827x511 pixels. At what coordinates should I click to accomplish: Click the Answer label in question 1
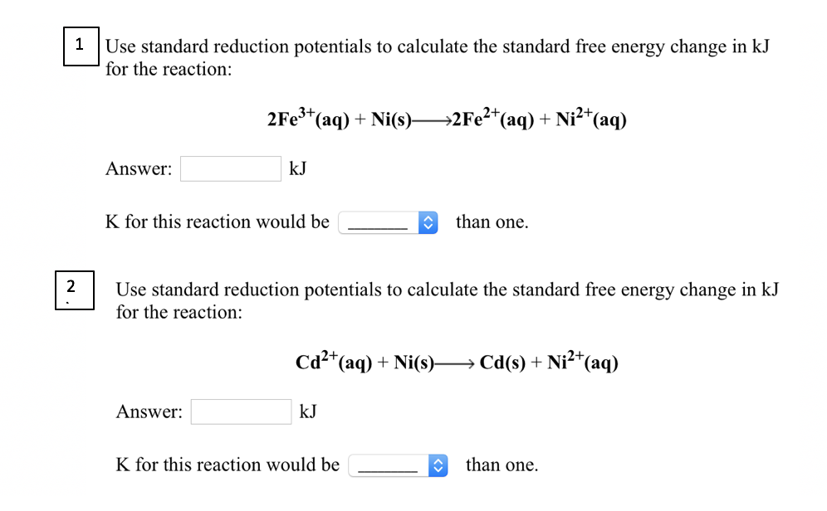[138, 168]
